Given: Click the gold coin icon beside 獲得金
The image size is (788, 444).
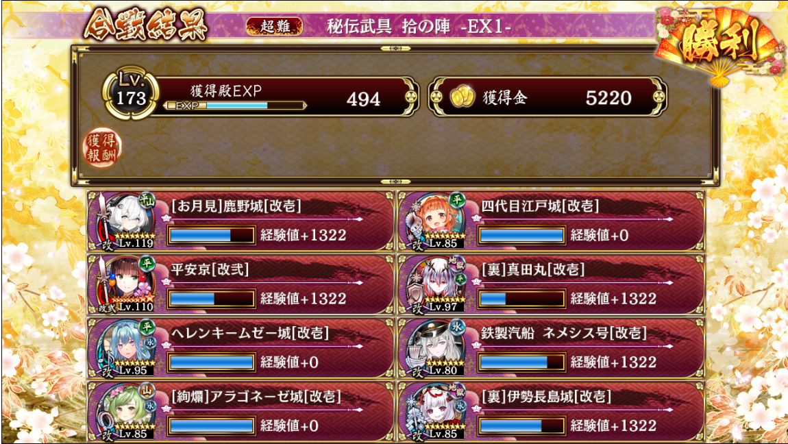Looking at the screenshot, I should tap(462, 97).
